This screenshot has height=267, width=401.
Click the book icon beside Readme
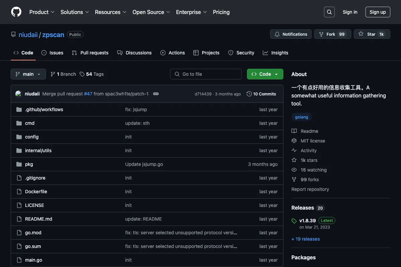[294, 131]
